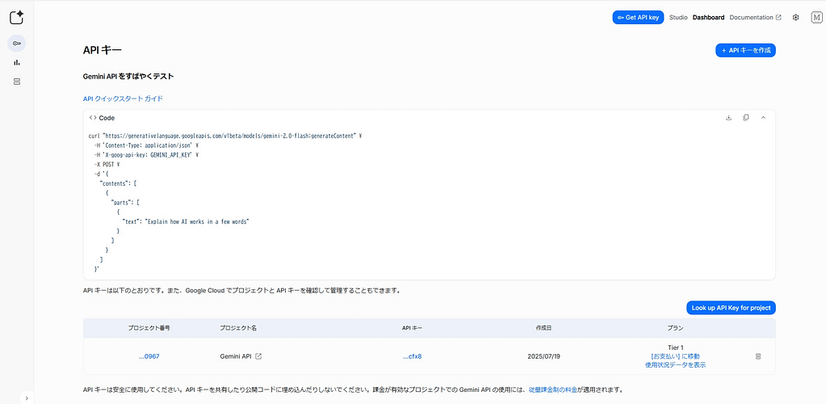Open the account avatar M

pyautogui.click(x=816, y=18)
